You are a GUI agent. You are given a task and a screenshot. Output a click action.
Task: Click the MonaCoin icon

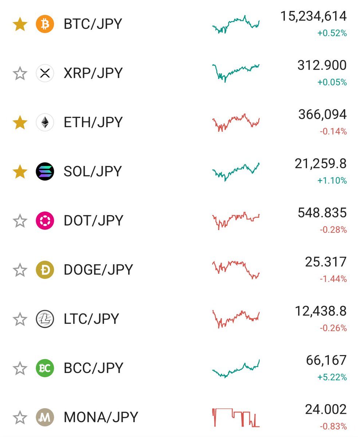click(45, 417)
